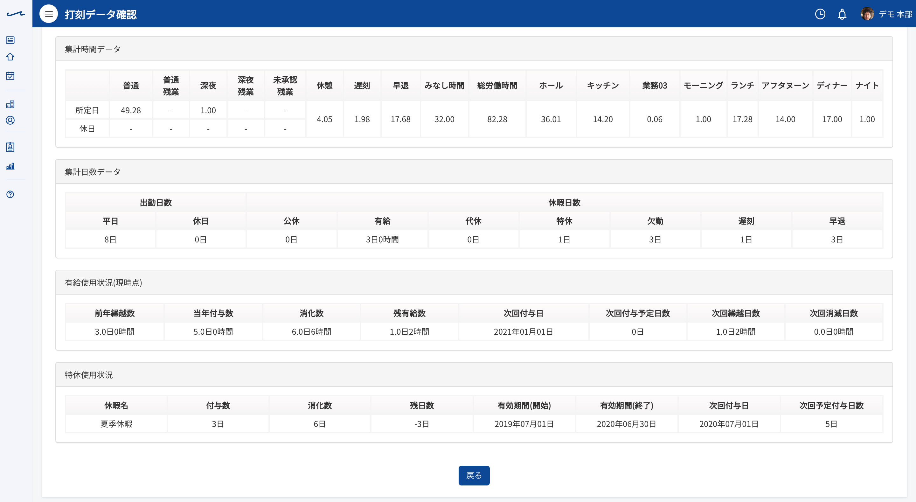Click the 有効期間(開始) column header
916x502 pixels.
pyautogui.click(x=524, y=405)
